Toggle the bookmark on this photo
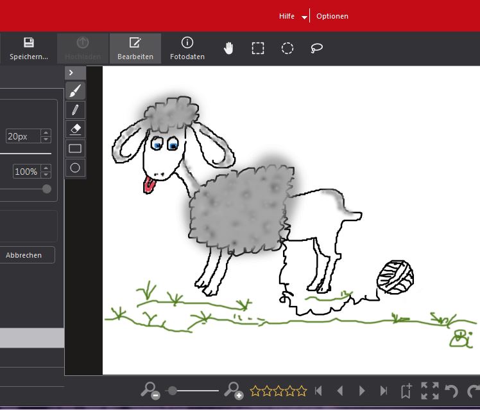Image resolution: width=480 pixels, height=410 pixels. point(406,390)
